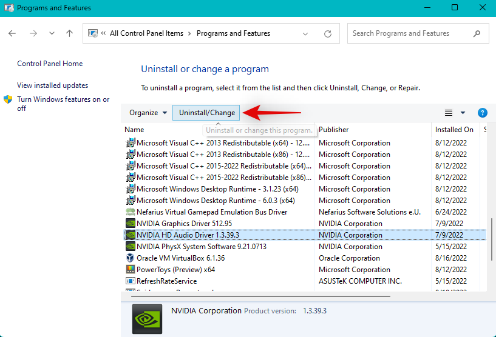Select Microsoft Visual C++ 2013 Redistributable (x86) icon
496x337 pixels.
pyautogui.click(x=131, y=155)
